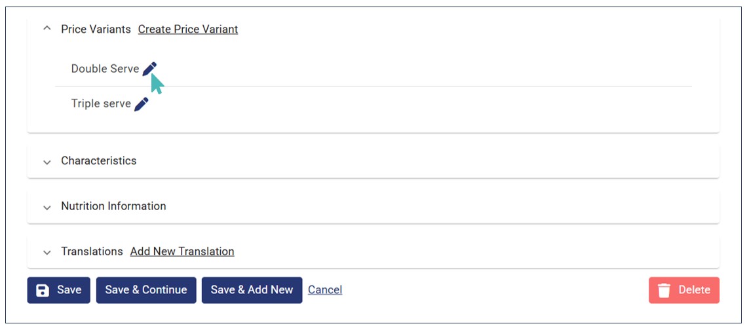Cancel editing via the Cancel link
The height and width of the screenshot is (328, 747).
tap(325, 290)
